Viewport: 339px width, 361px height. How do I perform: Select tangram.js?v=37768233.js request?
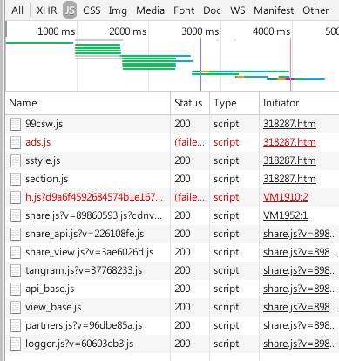coord(84,270)
